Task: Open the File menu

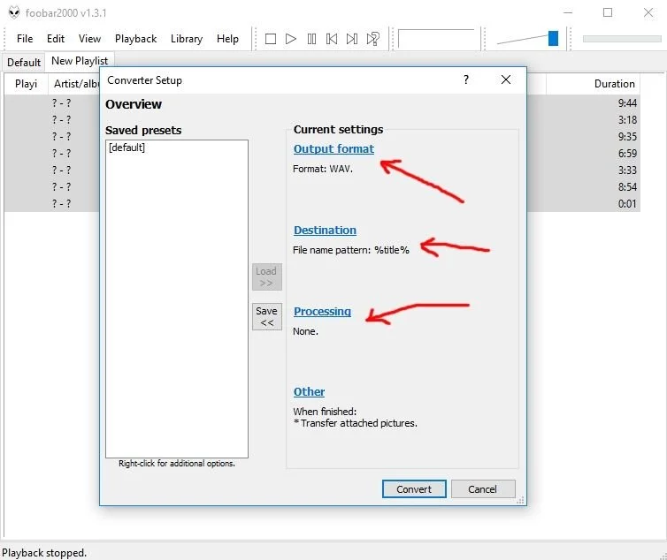Action: 25,39
